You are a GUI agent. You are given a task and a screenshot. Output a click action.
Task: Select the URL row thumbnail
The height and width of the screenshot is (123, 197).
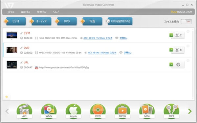[12, 65]
